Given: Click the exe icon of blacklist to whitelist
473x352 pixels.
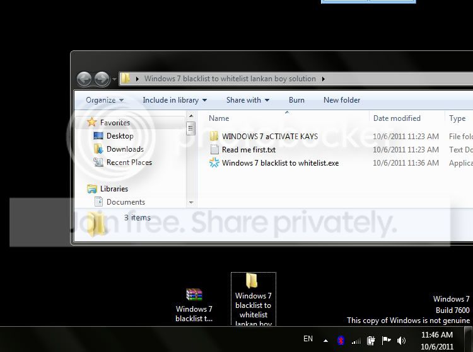Looking at the screenshot, I should click(x=214, y=162).
